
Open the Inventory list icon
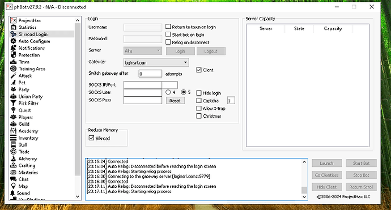click(x=13, y=138)
